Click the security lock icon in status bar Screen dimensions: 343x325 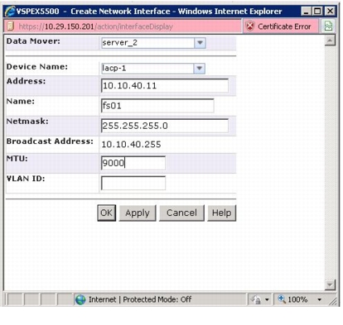click(x=255, y=299)
